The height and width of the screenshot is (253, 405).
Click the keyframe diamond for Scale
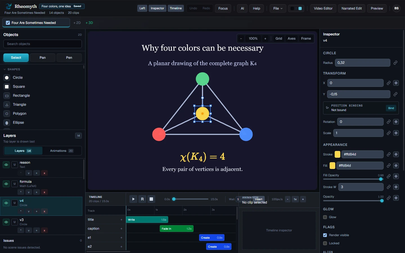[396, 133]
